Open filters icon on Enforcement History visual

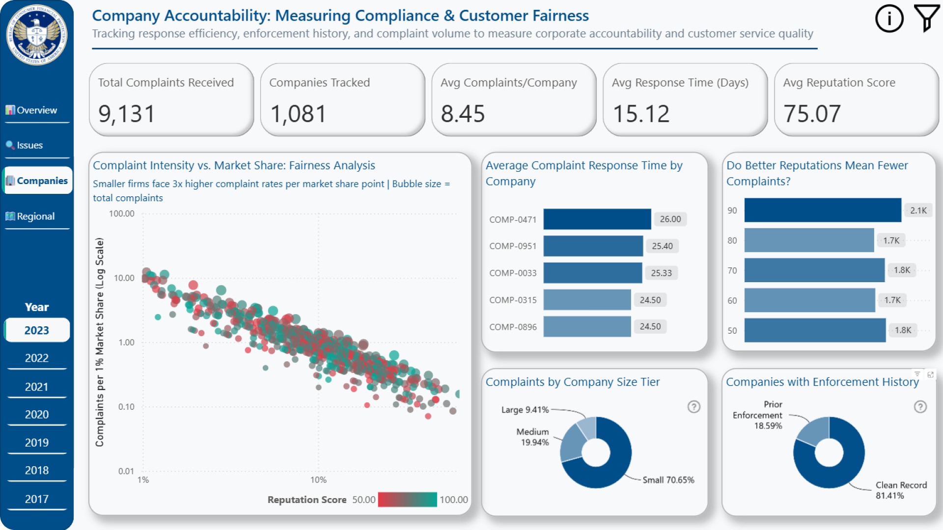[x=917, y=374]
